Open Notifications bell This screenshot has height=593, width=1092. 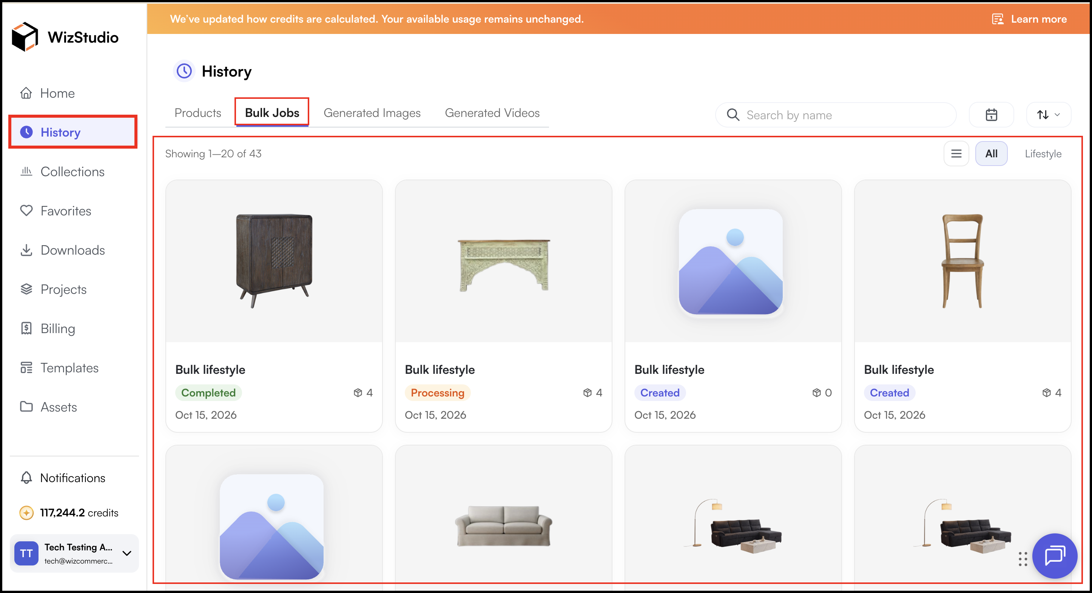63,478
